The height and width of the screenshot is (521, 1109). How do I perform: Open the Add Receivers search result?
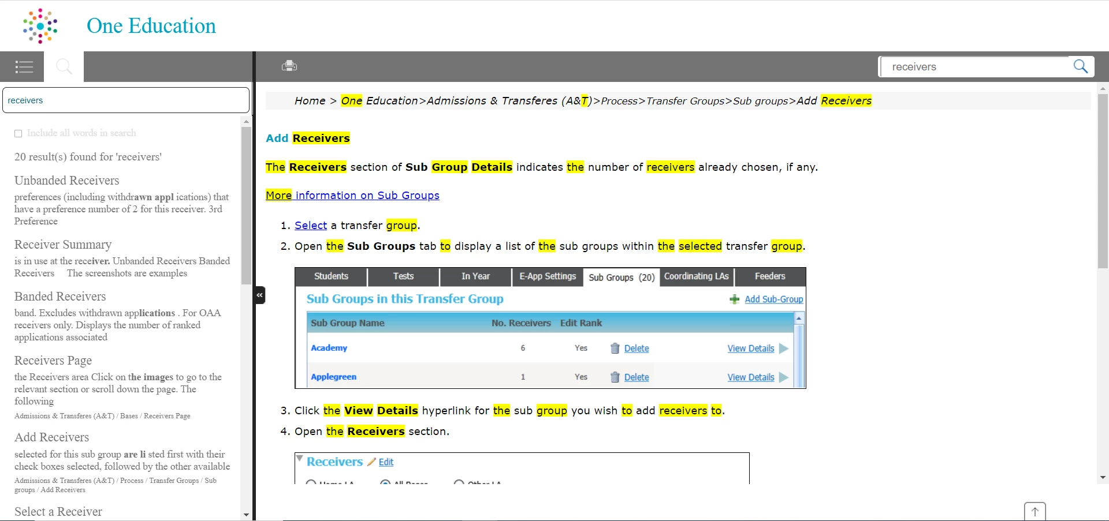[52, 437]
